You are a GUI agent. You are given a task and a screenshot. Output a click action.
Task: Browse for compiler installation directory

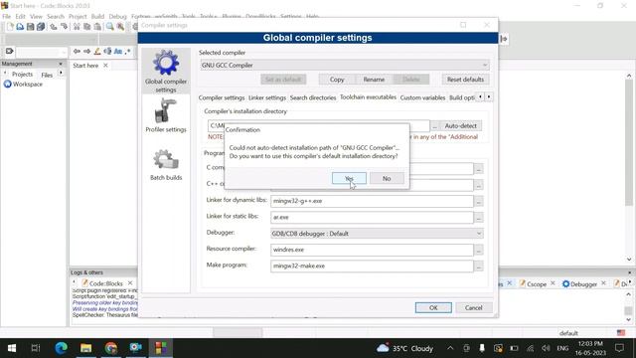coord(434,126)
